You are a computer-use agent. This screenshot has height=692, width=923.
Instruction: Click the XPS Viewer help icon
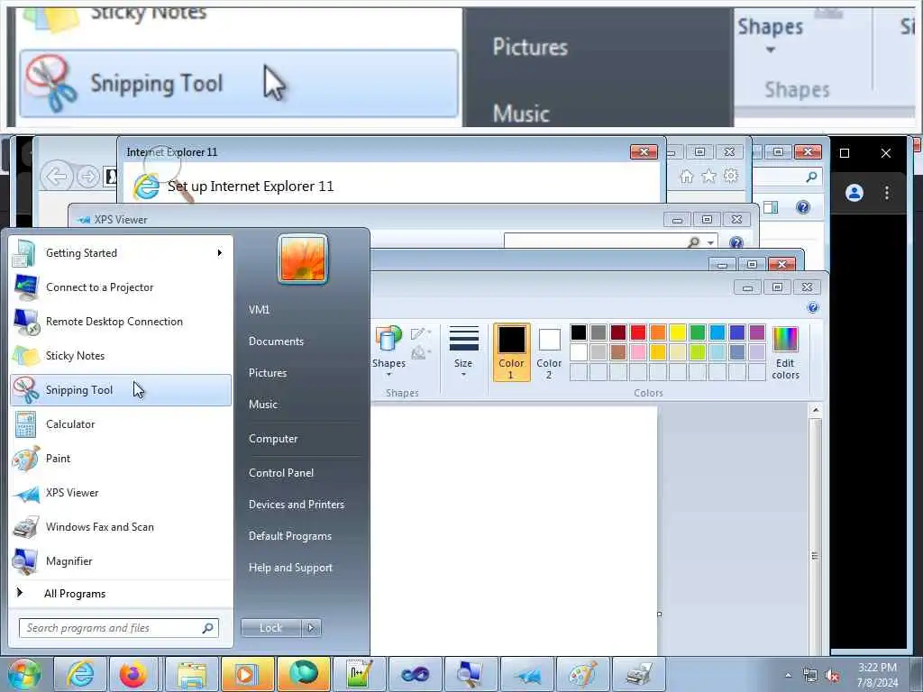click(736, 242)
